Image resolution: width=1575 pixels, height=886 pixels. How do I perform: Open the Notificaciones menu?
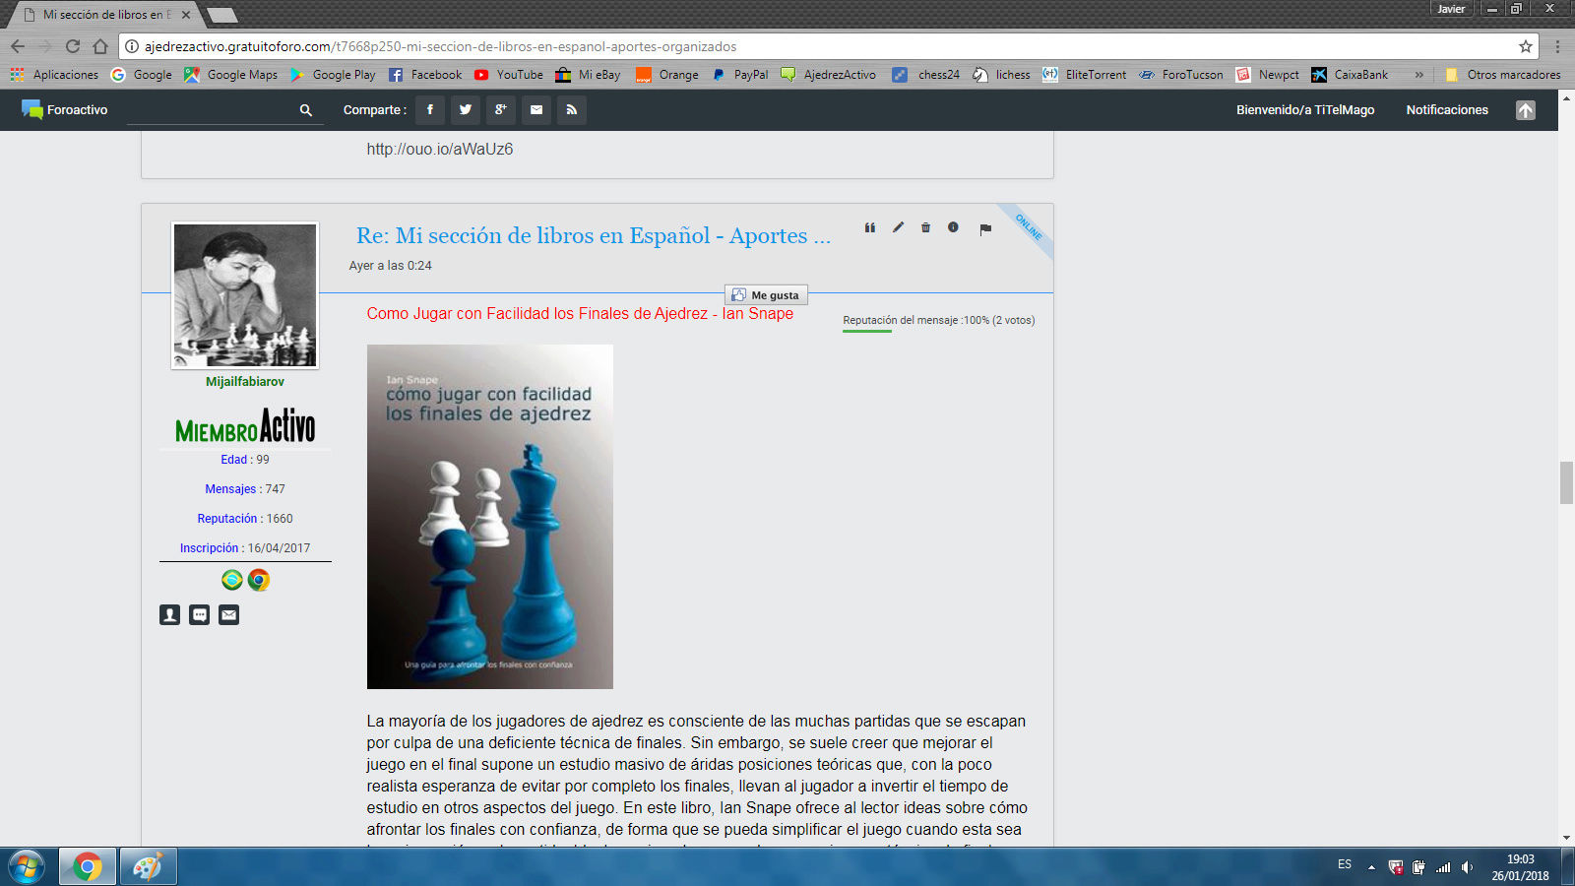(x=1447, y=110)
